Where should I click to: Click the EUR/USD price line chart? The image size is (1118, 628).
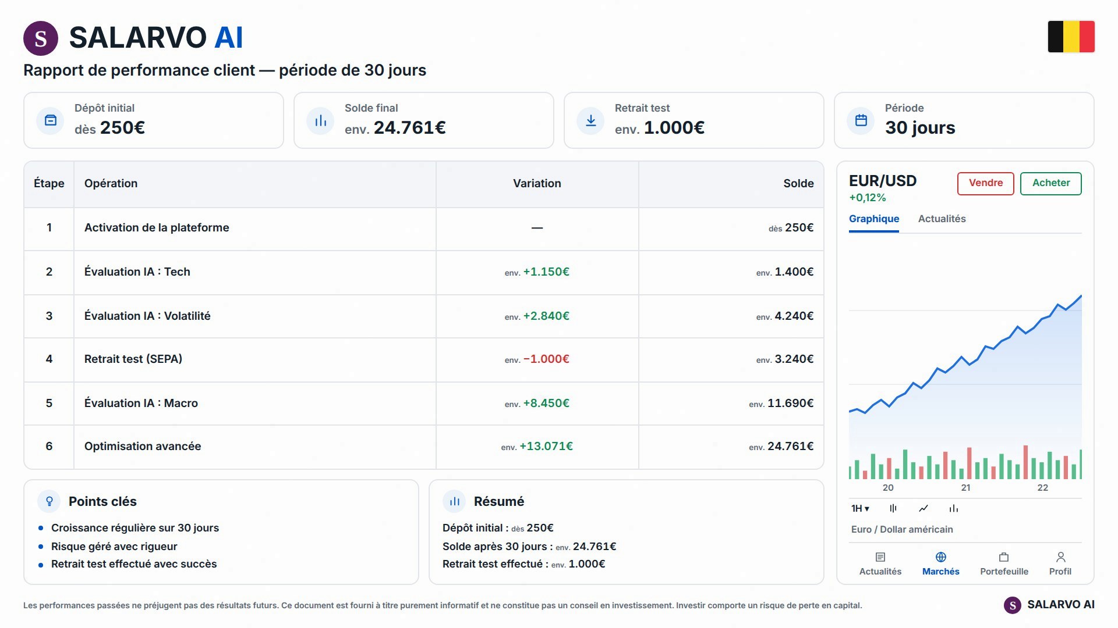click(965, 355)
